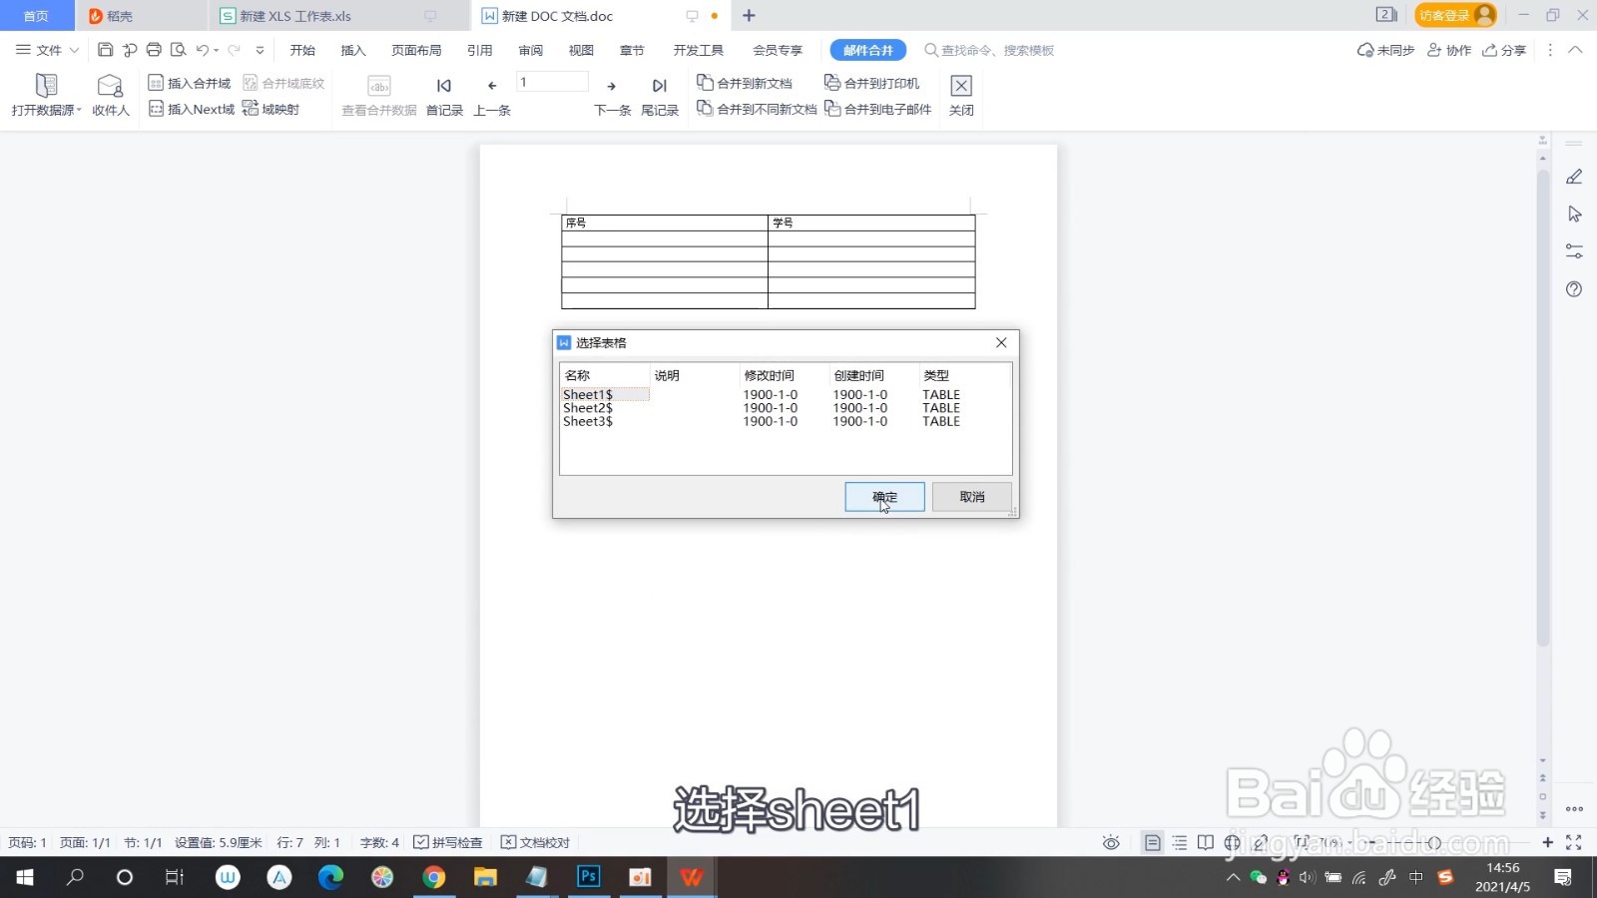This screenshot has width=1597, height=898.
Task: Switch to the 插入 ribbon tab
Action: 353,50
